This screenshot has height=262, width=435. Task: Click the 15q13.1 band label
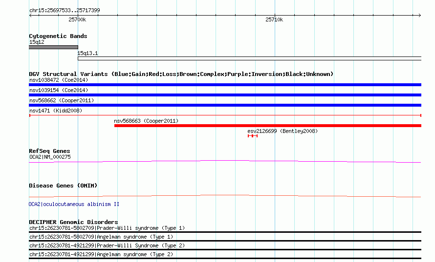tap(87, 54)
